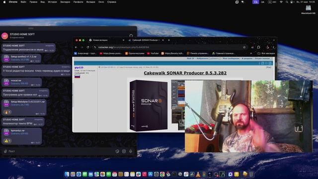This screenshot has width=318, height=179.
Task: Download vvocal.rar via Скачать link
Action: (x=19, y=84)
